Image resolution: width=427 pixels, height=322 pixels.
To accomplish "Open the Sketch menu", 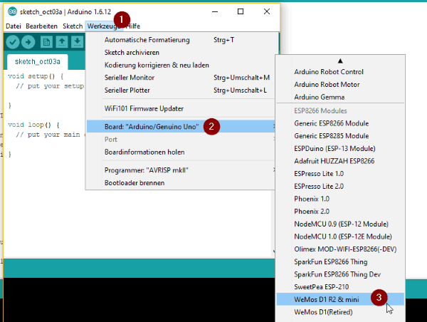I will (73, 26).
